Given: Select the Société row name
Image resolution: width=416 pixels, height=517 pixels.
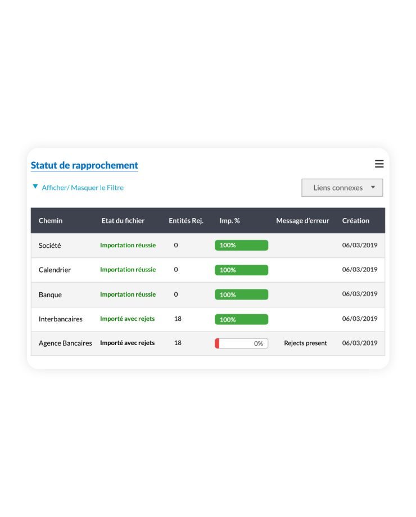Looking at the screenshot, I should 50,246.
